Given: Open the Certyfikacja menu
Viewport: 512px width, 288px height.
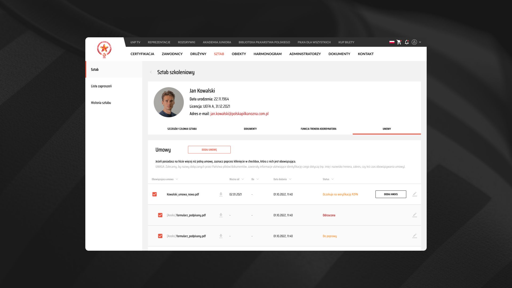Looking at the screenshot, I should pyautogui.click(x=142, y=54).
